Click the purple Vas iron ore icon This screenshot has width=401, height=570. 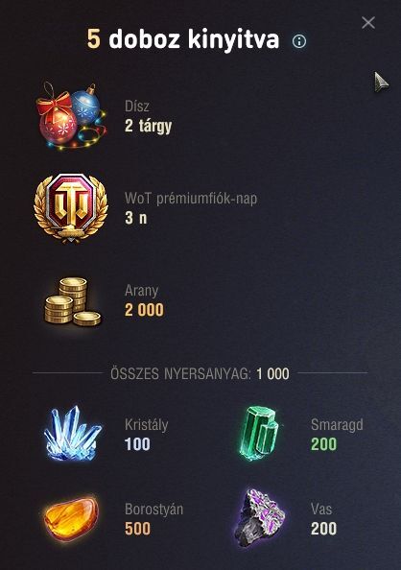(x=259, y=516)
